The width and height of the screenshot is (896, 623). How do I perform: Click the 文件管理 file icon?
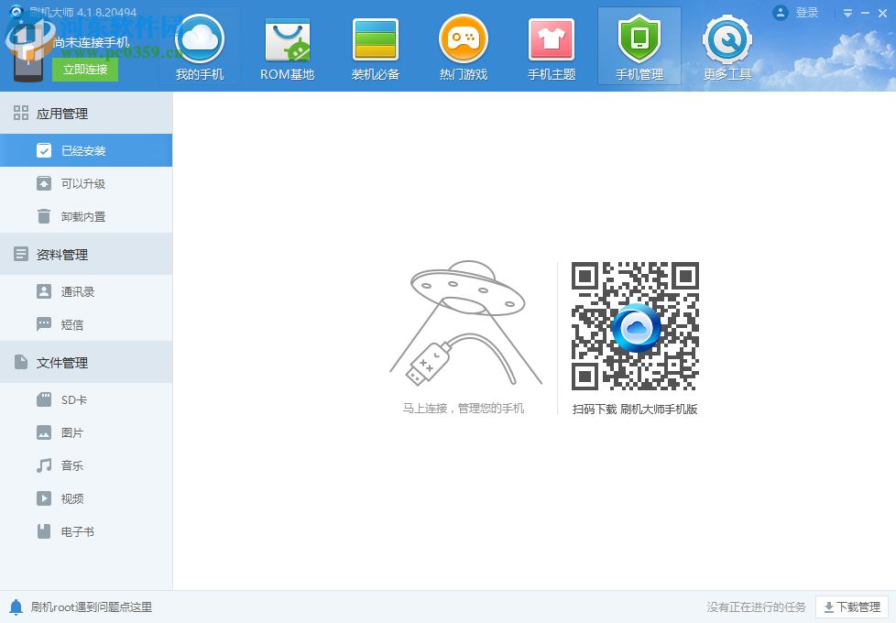pyautogui.click(x=21, y=362)
